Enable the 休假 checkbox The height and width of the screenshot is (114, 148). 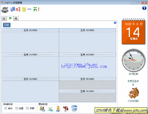click(x=27, y=108)
